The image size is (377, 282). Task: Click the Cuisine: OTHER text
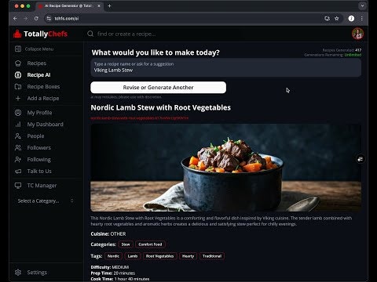(x=108, y=234)
